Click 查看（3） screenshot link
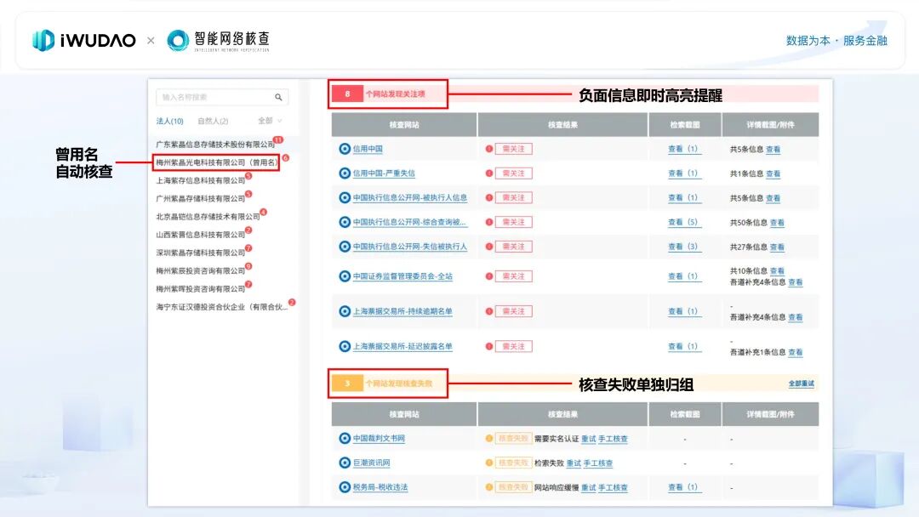Image resolution: width=919 pixels, height=517 pixels. [682, 247]
